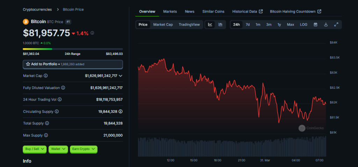This screenshot has height=167, width=358.
Task: Open info icon next to Circulating Supply label
Action: [x=57, y=111]
